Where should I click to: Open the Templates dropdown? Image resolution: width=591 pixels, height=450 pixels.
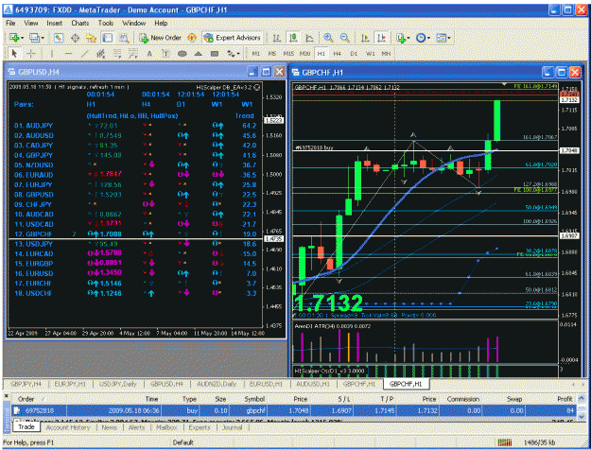tap(443, 38)
